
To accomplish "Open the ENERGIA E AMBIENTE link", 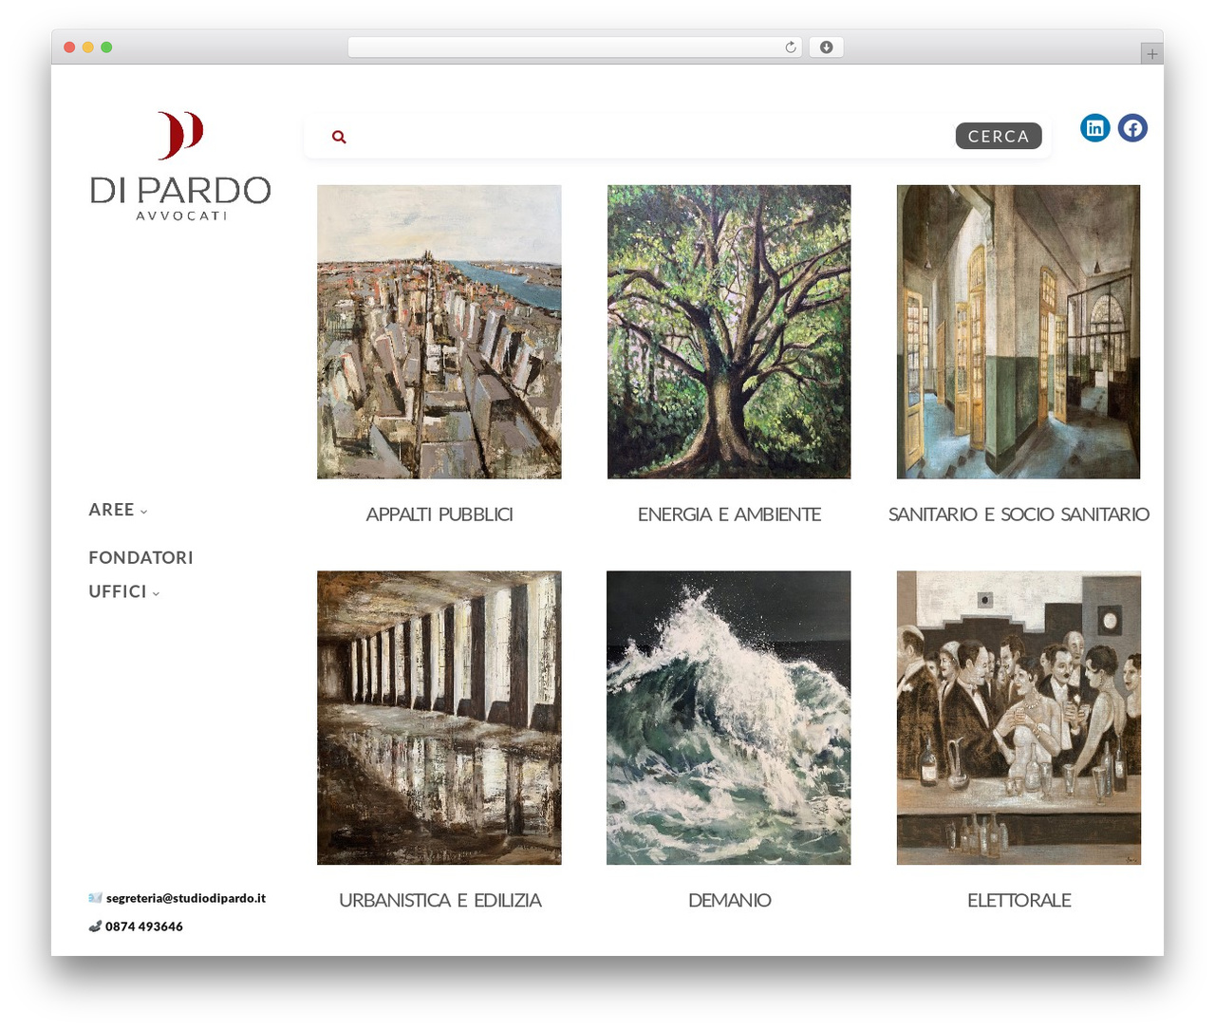I will coord(729,514).
